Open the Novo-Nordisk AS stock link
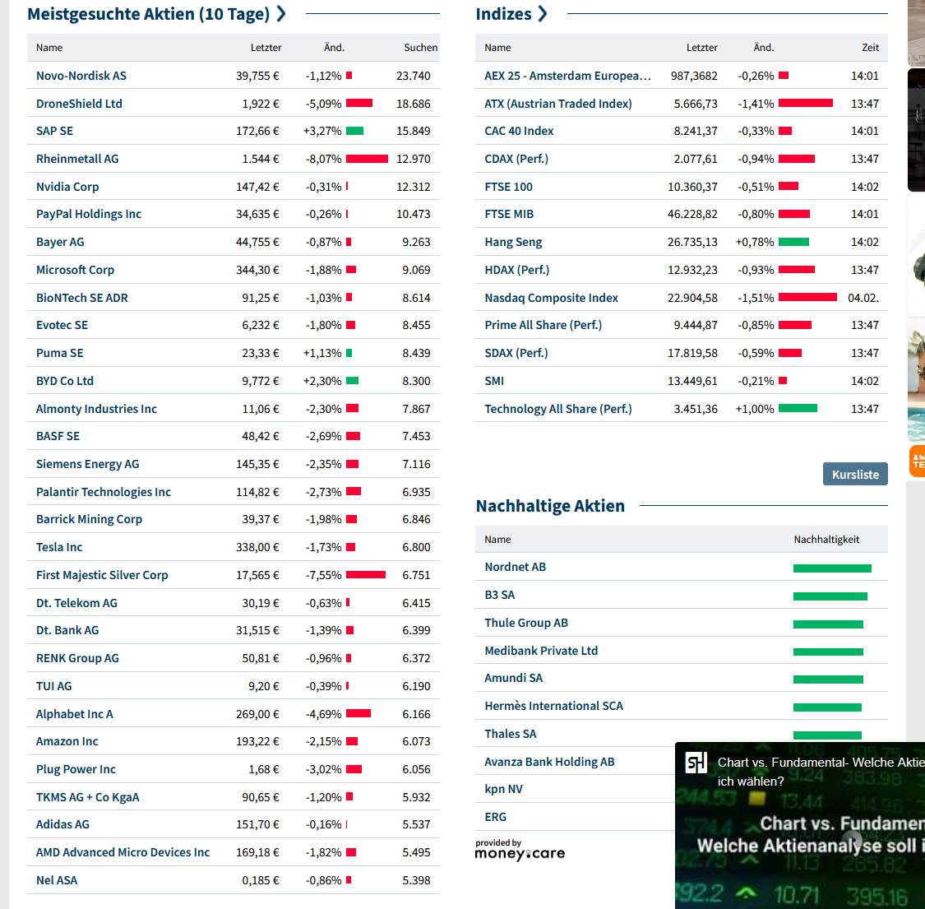The width and height of the screenshot is (925, 909). pos(81,76)
